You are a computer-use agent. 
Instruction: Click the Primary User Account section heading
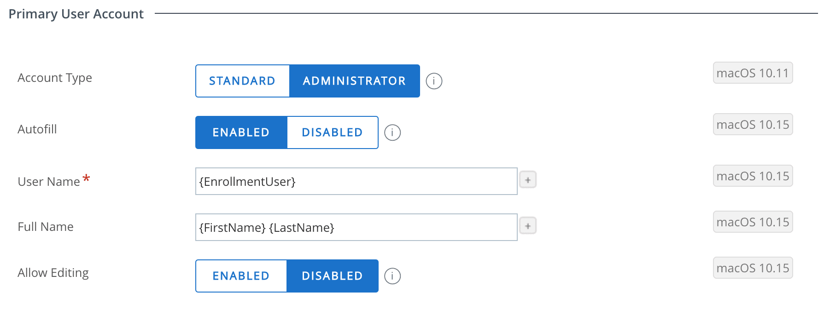tap(76, 14)
